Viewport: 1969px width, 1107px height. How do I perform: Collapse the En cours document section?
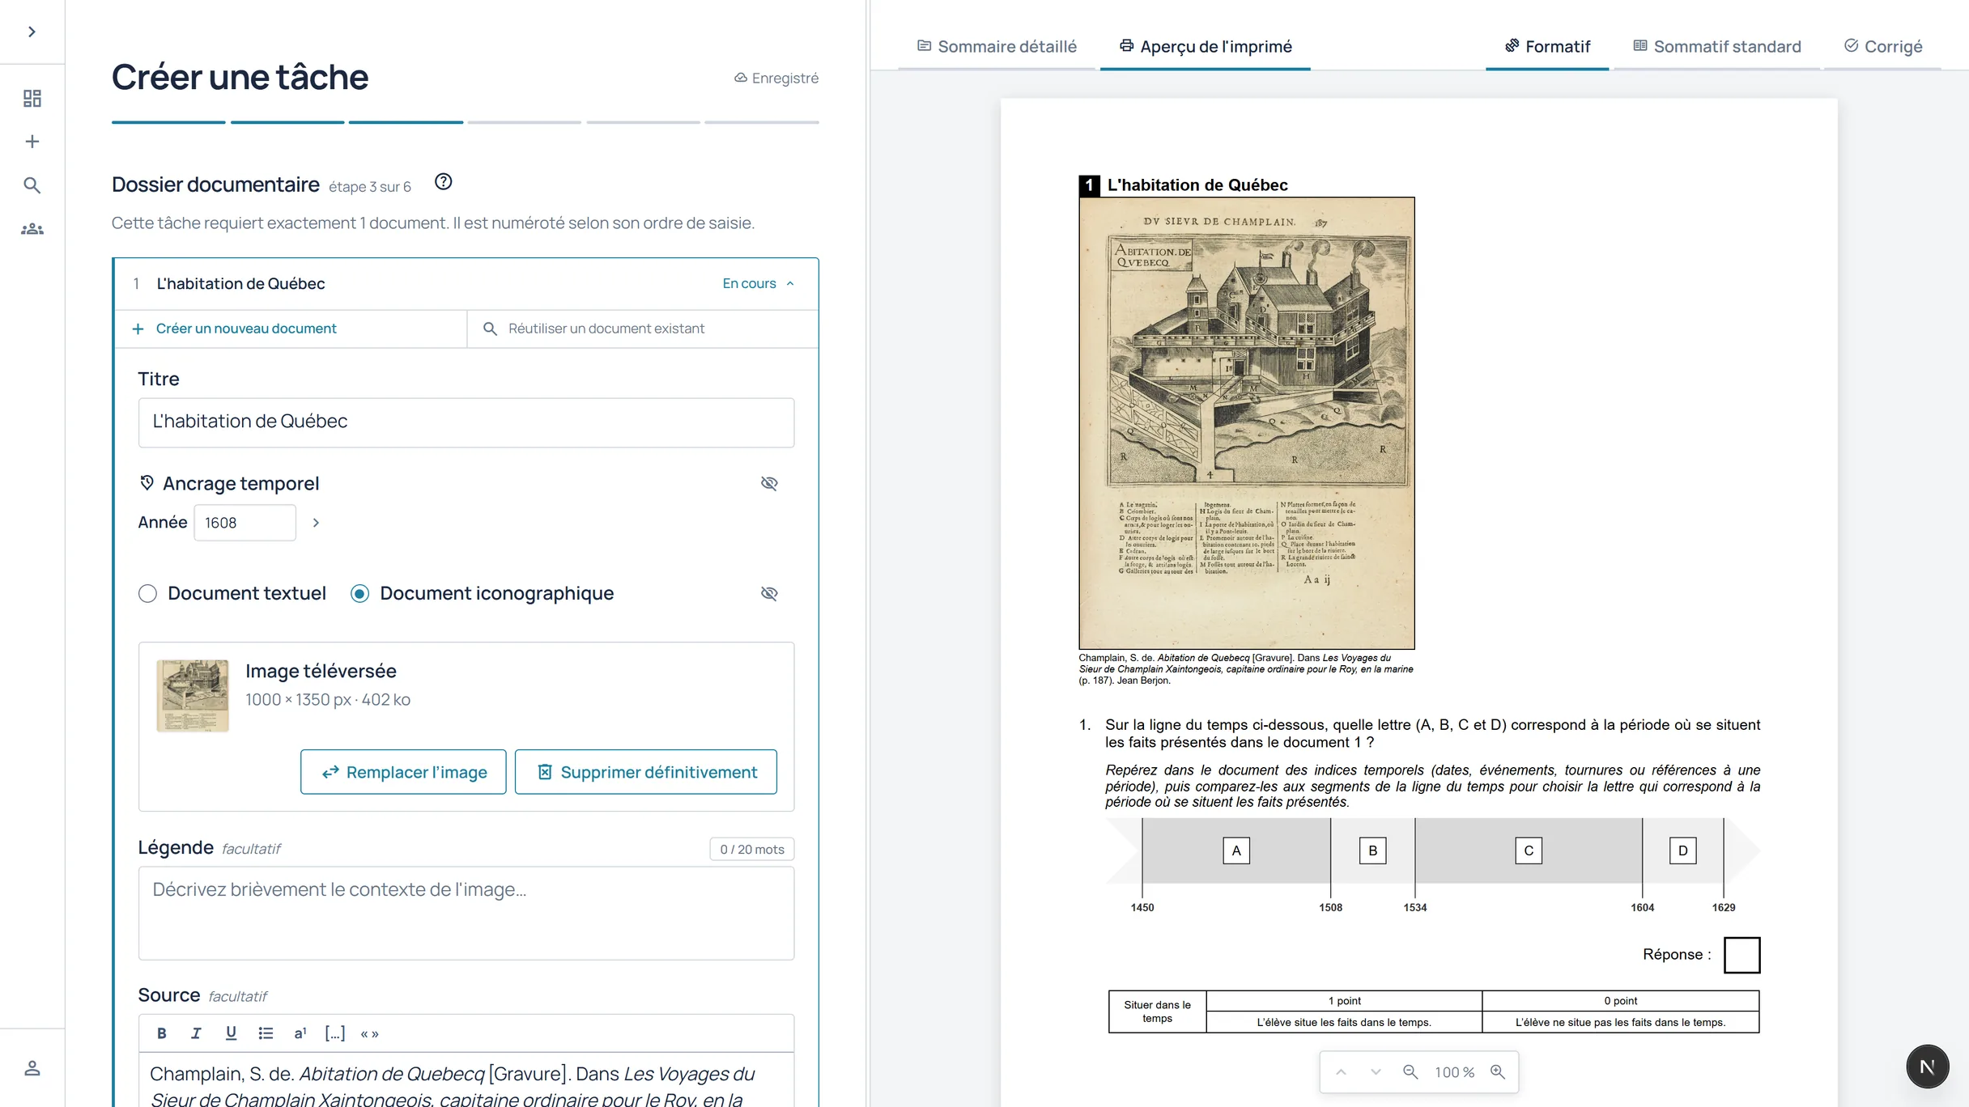[x=759, y=283]
